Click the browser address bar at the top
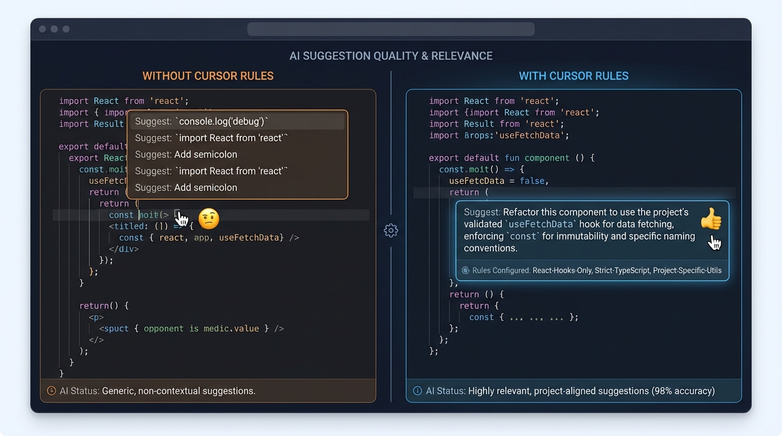782x436 pixels. 391,29
